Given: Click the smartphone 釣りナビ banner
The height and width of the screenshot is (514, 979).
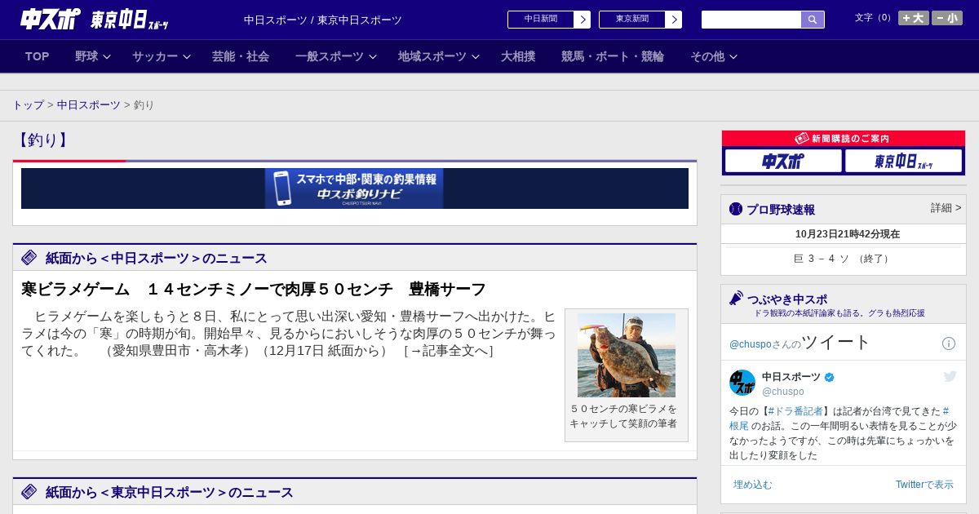Looking at the screenshot, I should pos(354,188).
